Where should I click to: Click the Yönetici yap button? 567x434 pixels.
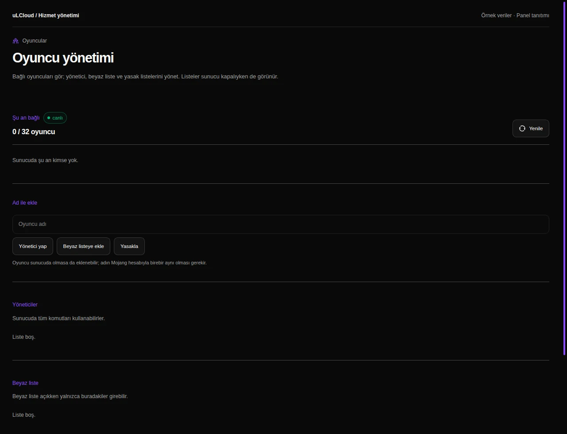(33, 246)
